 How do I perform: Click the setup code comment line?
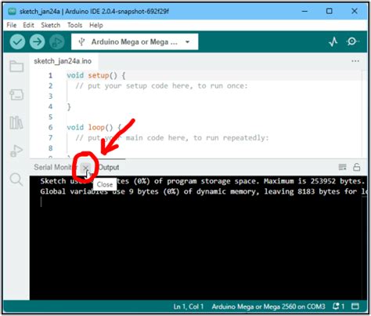[161, 85]
